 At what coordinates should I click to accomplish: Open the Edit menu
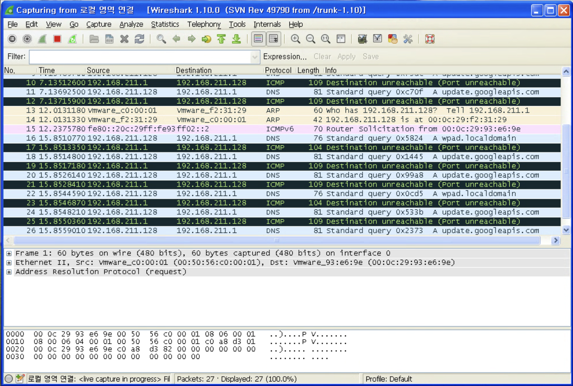[32, 24]
